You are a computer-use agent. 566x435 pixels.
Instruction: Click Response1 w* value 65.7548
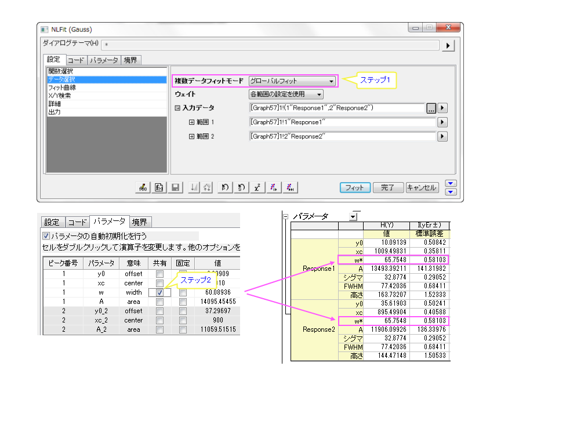click(387, 260)
